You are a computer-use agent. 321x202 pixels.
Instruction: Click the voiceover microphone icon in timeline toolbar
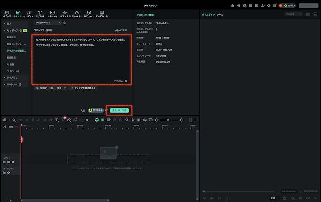point(133,120)
